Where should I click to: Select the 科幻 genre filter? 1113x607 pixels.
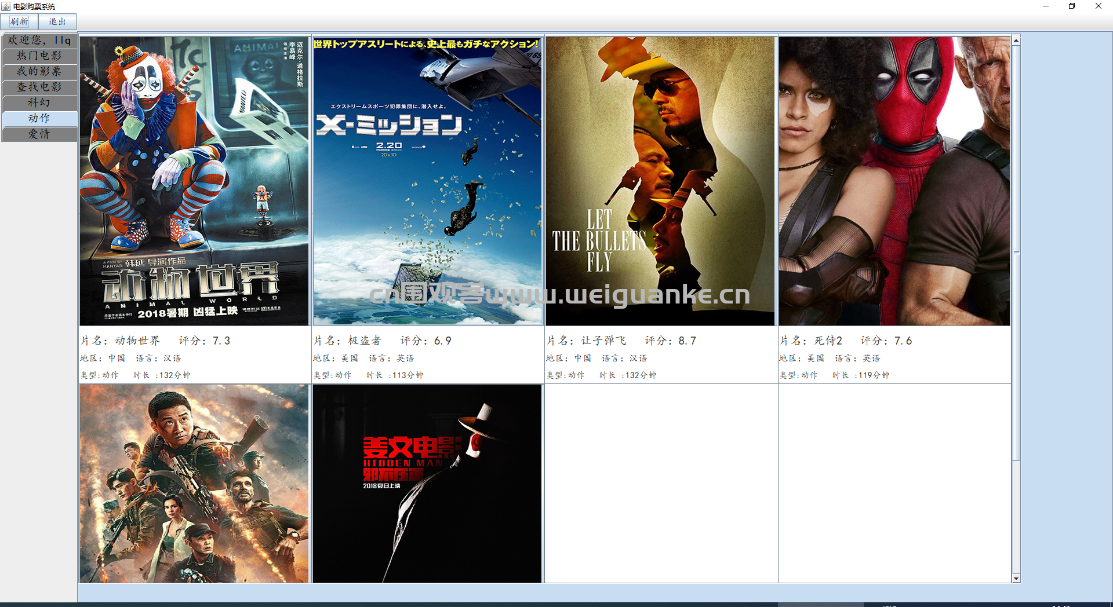click(39, 103)
